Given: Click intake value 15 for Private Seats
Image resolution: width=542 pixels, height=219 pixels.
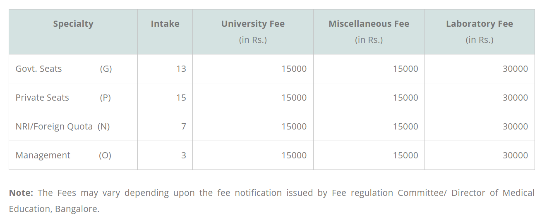Looking at the screenshot, I should pyautogui.click(x=181, y=98).
